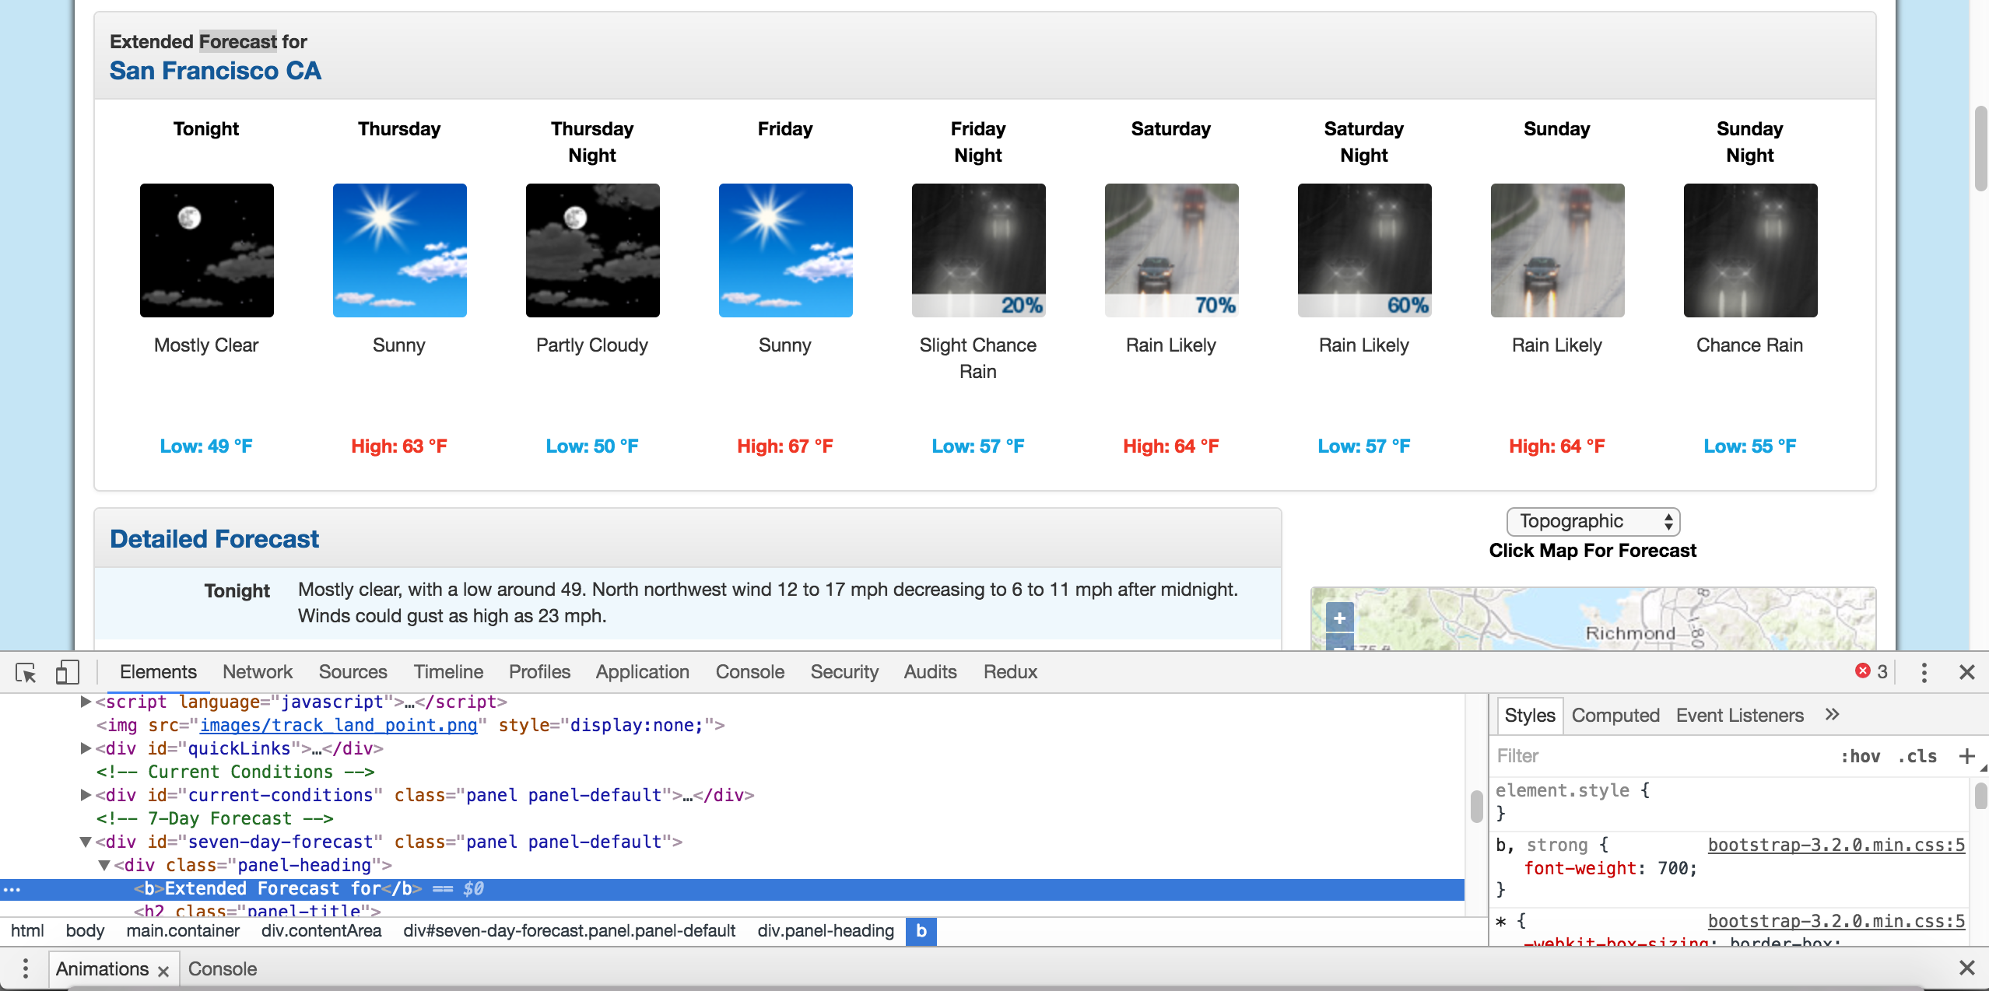The height and width of the screenshot is (991, 1989).
Task: Open the Computed styles tab
Action: (1615, 716)
